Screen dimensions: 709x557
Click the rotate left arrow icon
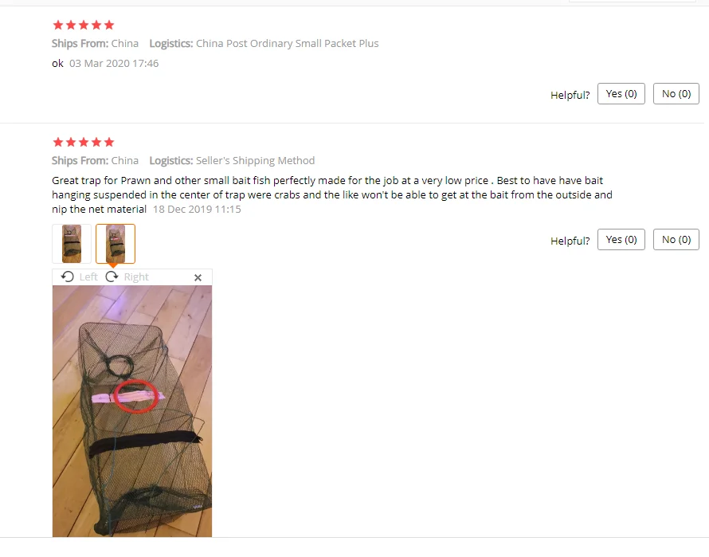tap(68, 277)
